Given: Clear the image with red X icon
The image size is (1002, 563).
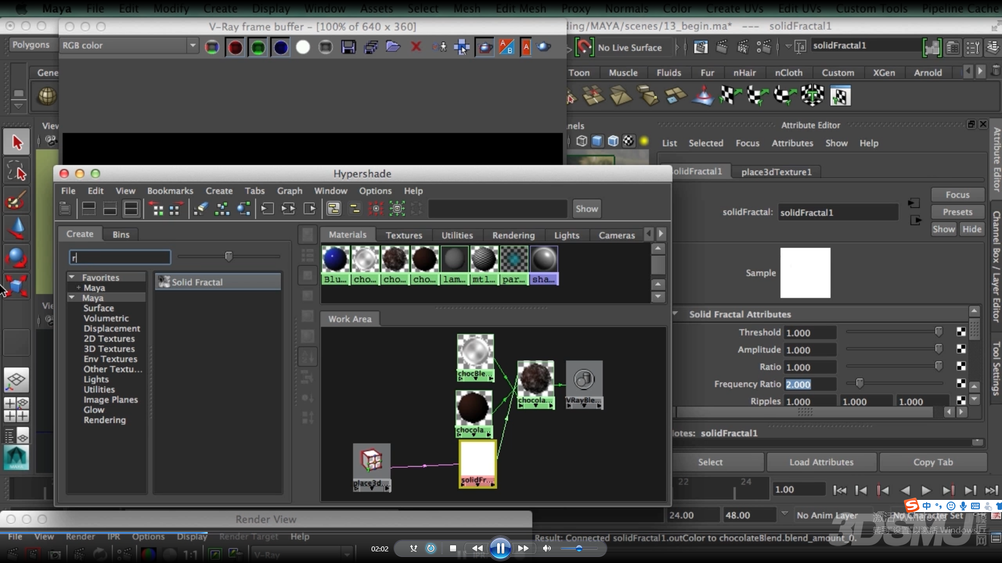Looking at the screenshot, I should pos(416,47).
